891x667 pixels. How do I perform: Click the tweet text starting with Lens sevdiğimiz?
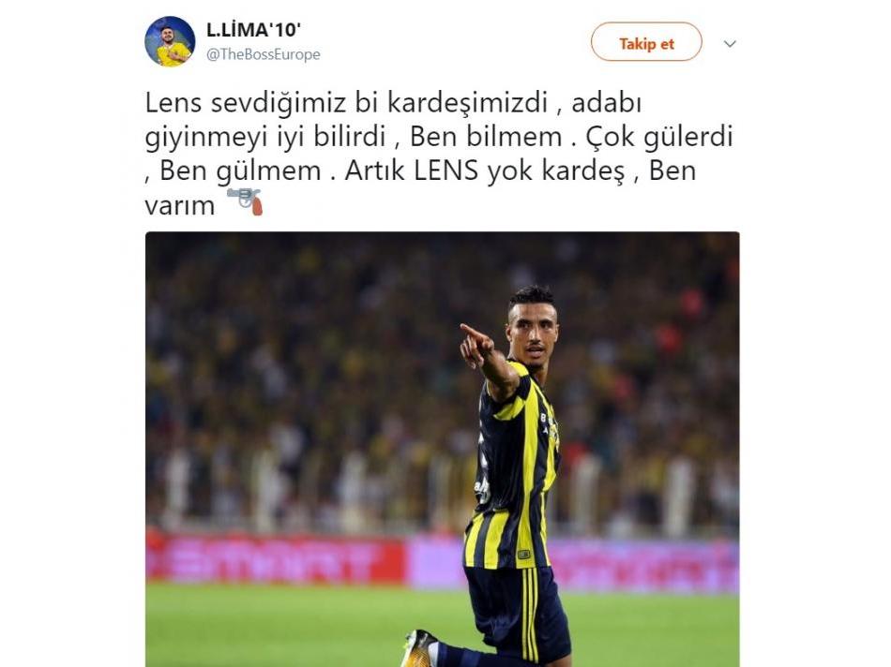click(x=439, y=154)
